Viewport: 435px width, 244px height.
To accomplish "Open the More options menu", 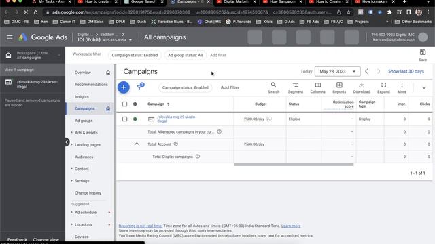I will click(x=402, y=87).
